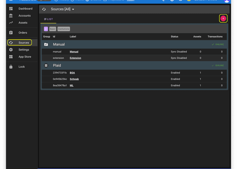Add a new source with the pink plus button
The width and height of the screenshot is (237, 169).
[223, 18]
